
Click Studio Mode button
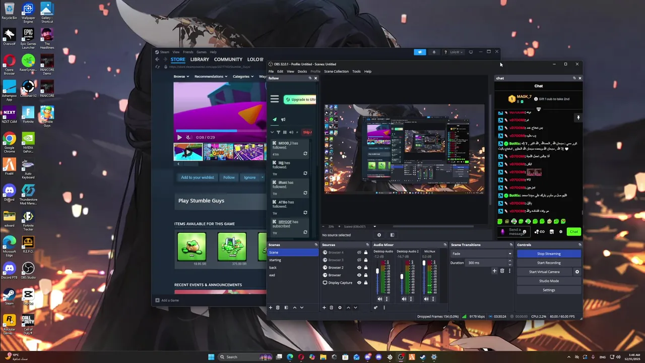point(549,281)
